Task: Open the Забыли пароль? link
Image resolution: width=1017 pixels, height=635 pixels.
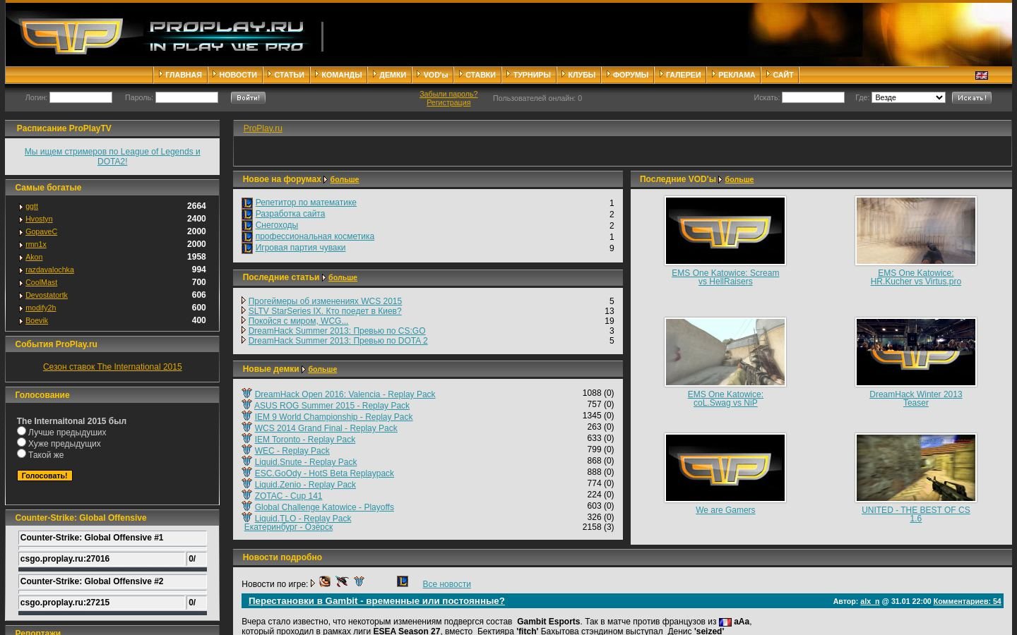Action: click(x=448, y=94)
